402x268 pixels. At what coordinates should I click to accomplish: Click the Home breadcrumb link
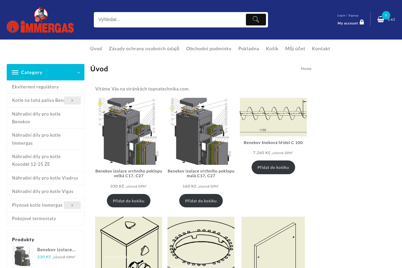pyautogui.click(x=306, y=69)
